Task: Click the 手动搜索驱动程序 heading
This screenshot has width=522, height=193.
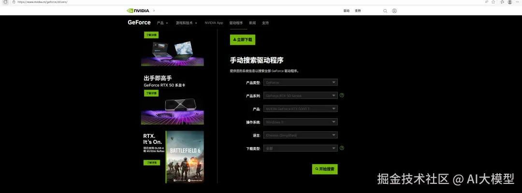Action: click(x=257, y=60)
